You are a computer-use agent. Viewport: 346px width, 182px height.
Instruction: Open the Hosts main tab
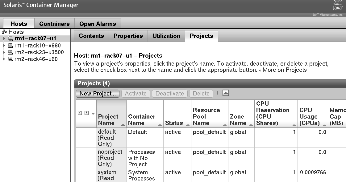click(19, 23)
